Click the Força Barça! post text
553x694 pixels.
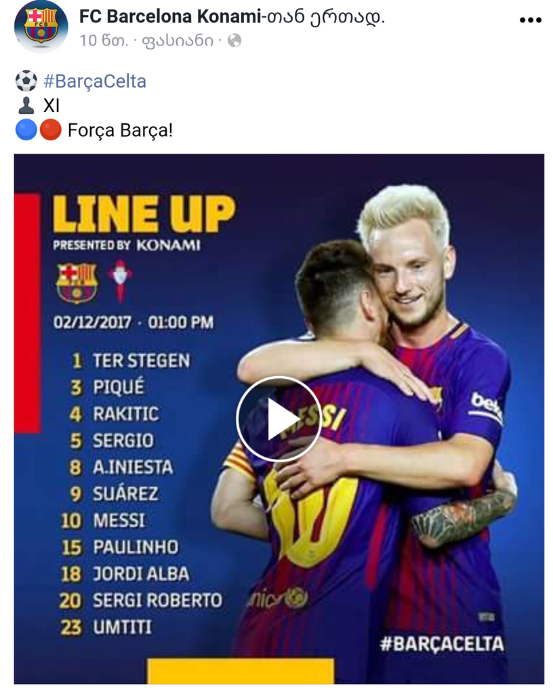(120, 131)
